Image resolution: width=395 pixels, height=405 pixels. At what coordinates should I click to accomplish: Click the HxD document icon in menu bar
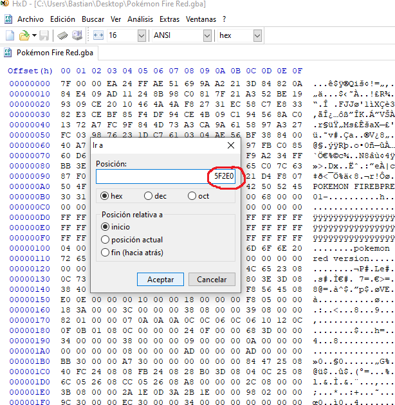point(8,19)
